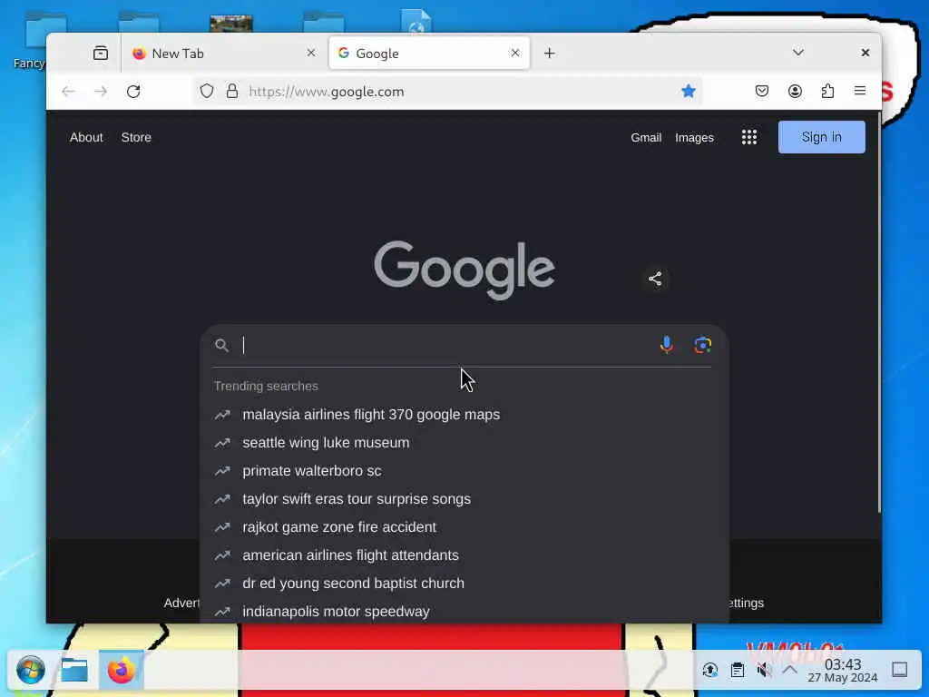The image size is (929, 697).
Task: Expand hidden system tray icons
Action: pos(790,670)
